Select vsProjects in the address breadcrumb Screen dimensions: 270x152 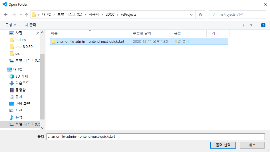pos(128,15)
